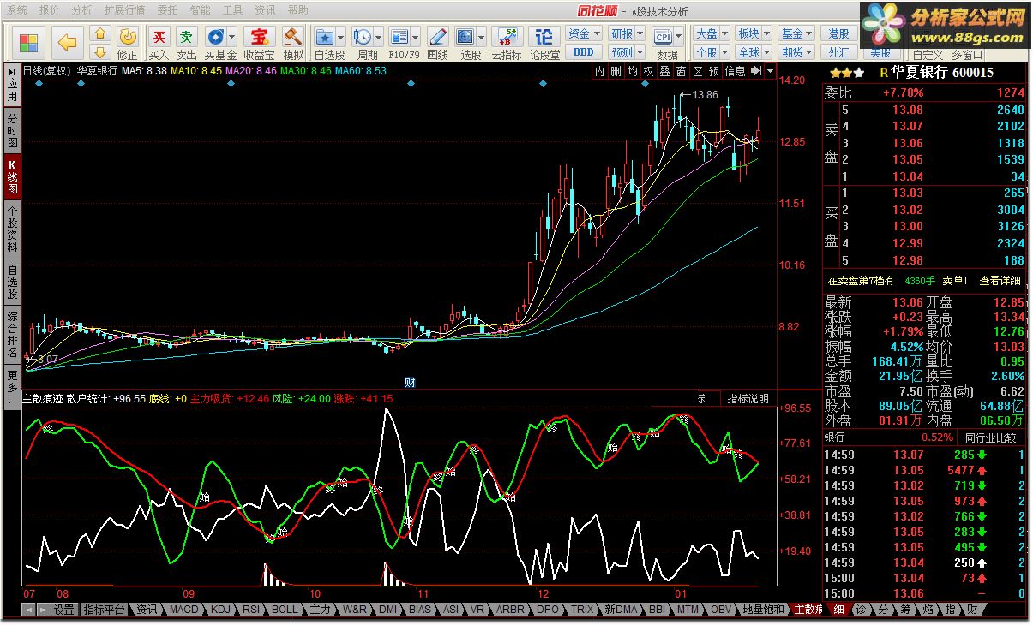The width and height of the screenshot is (1033, 625).
Task: Open the 报价 menu
Action: (x=50, y=10)
